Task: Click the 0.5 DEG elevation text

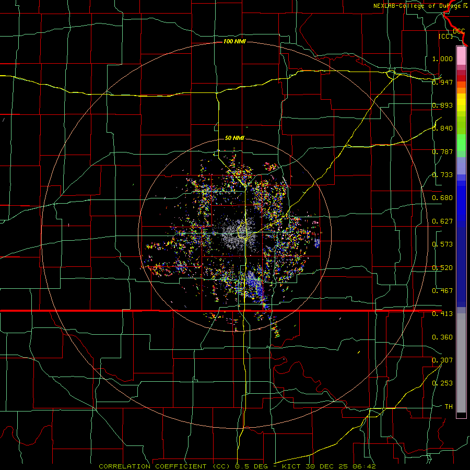Action: point(252,466)
